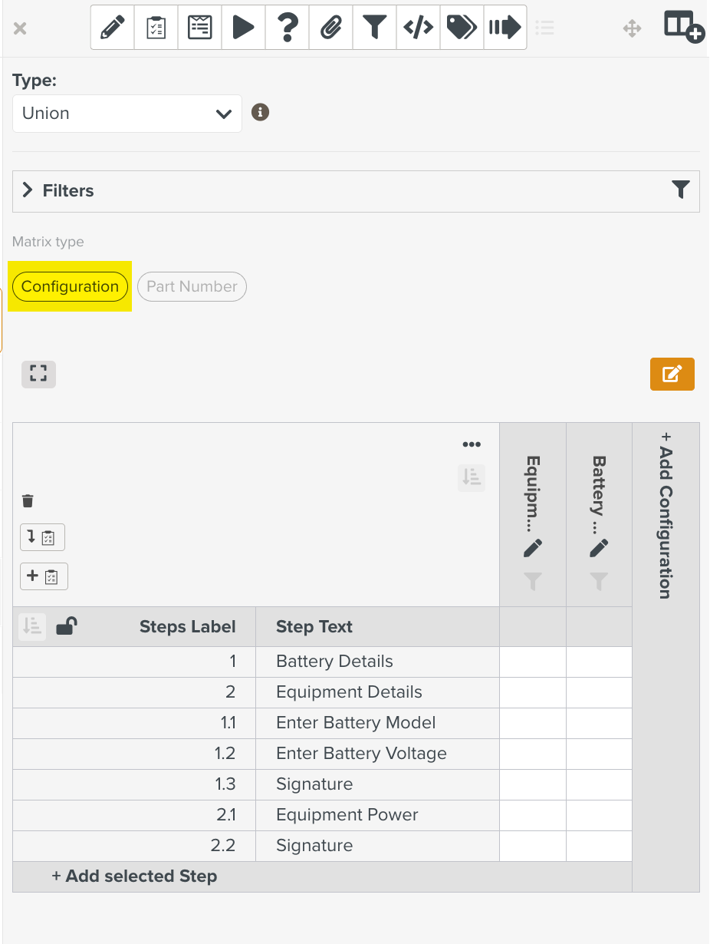The width and height of the screenshot is (710, 944).
Task: Click the tags toolbar icon
Action: click(462, 28)
